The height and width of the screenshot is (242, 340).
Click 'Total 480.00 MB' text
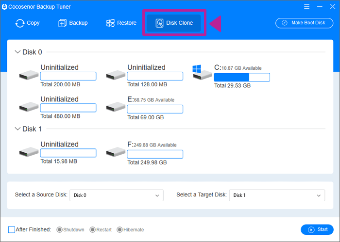[x=60, y=116]
